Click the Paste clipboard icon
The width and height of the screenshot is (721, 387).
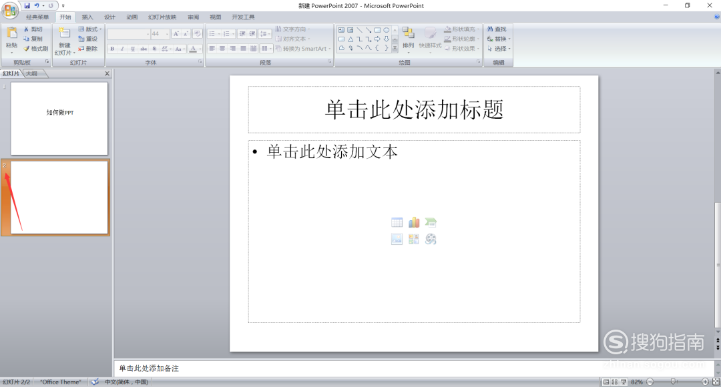click(x=12, y=33)
